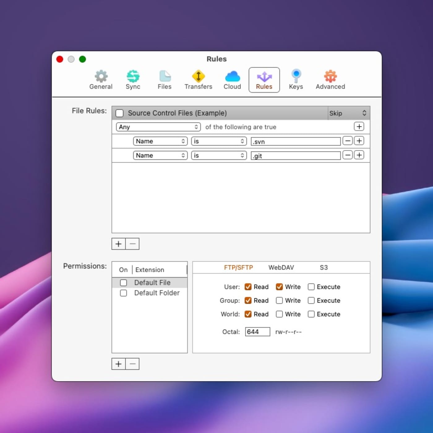Open the Files preferences pane
Screen dimensions: 433x433
165,80
